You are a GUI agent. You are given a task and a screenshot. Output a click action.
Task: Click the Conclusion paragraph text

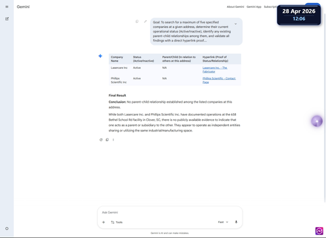coord(170,105)
